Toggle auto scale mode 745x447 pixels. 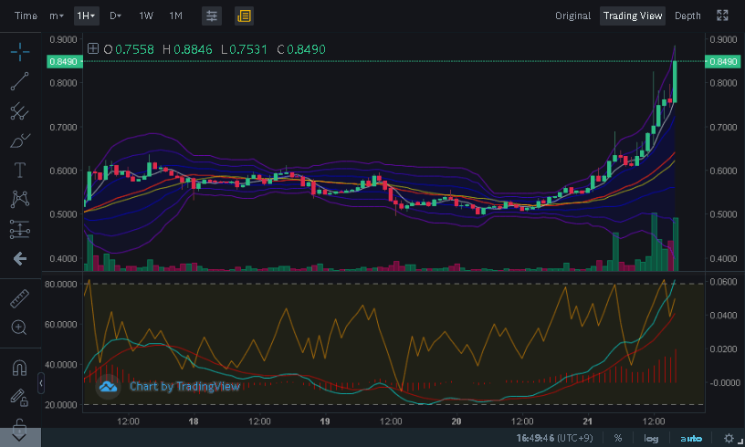click(x=691, y=439)
